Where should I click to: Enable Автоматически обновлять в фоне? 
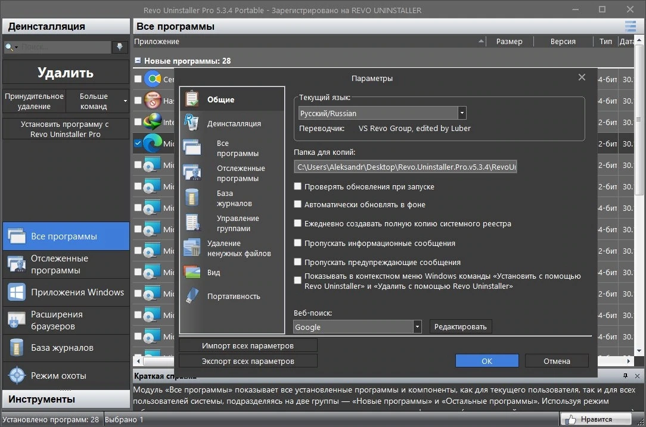[297, 204]
